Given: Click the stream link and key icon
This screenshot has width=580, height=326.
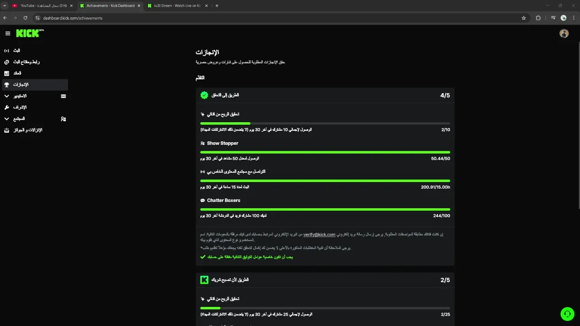Looking at the screenshot, I should (7, 62).
